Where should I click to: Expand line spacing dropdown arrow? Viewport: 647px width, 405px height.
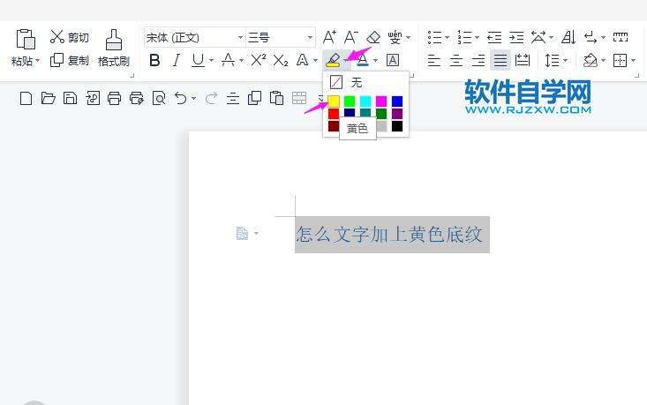[x=565, y=61]
